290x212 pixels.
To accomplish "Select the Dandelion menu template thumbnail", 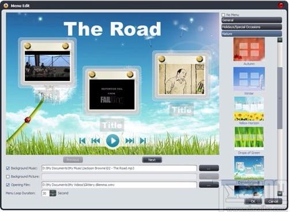I will tap(249, 168).
